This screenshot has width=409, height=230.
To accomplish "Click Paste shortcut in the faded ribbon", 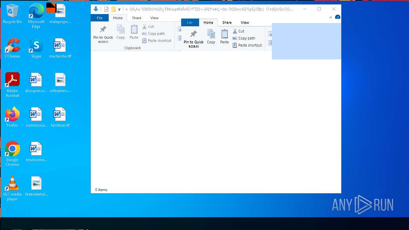I will coord(157,41).
